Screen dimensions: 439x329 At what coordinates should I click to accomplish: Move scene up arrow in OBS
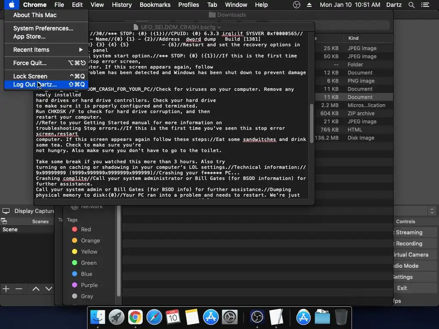(36, 289)
